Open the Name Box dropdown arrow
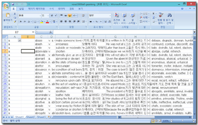The height and width of the screenshot is (125, 198). (x=33, y=32)
